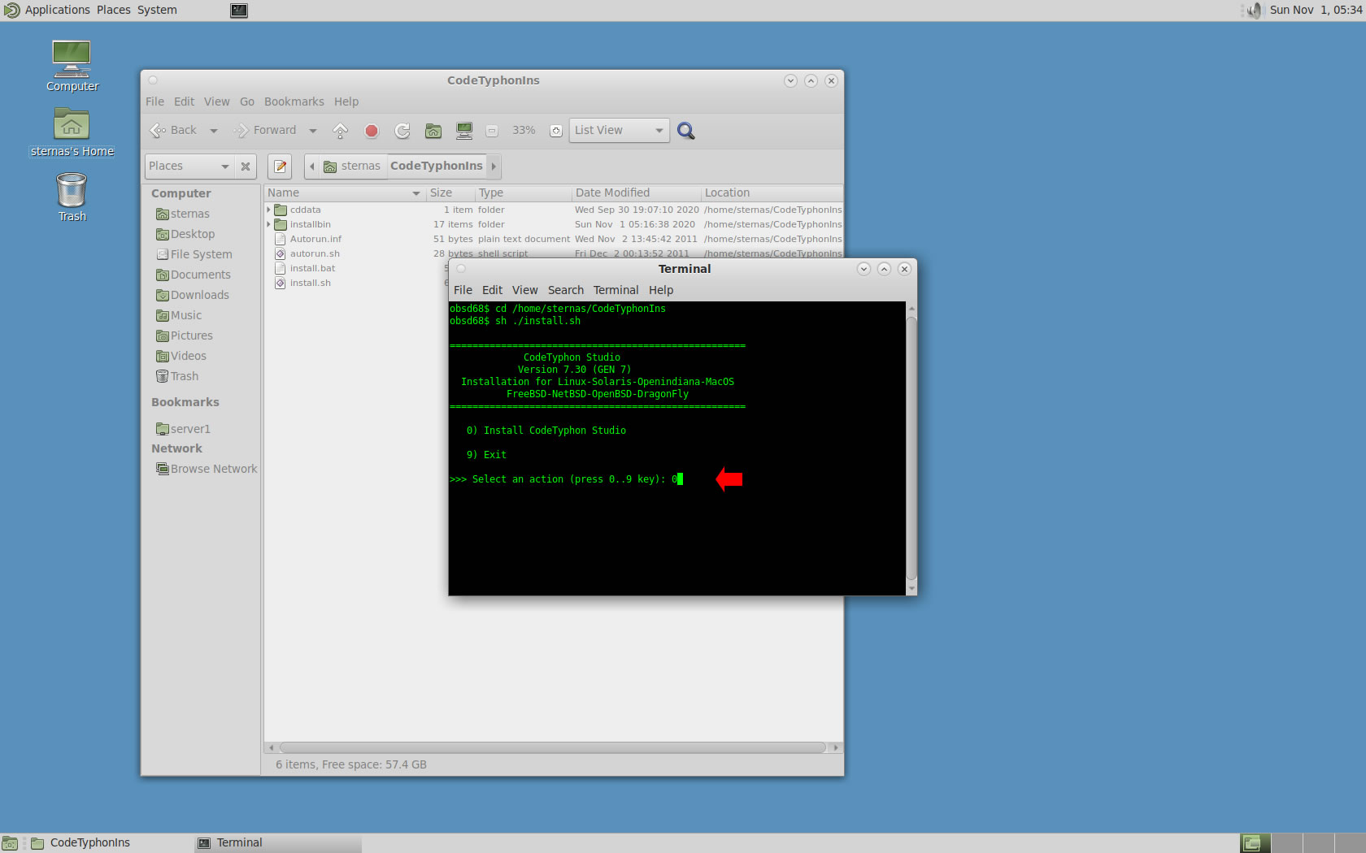This screenshot has width=1366, height=853.
Task: Switch to Terminal taskbar button
Action: (277, 843)
